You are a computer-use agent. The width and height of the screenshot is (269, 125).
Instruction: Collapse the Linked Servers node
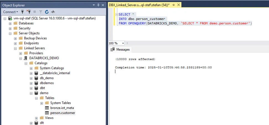click(x=15, y=48)
